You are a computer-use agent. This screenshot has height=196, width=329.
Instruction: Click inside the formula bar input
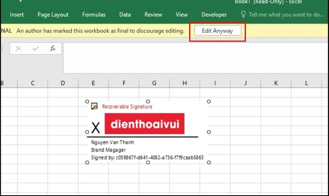(x=195, y=58)
